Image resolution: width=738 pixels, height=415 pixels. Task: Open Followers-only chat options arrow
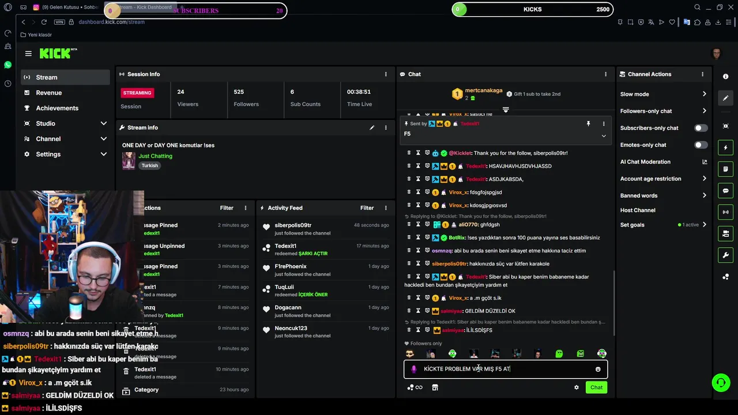pos(704,111)
